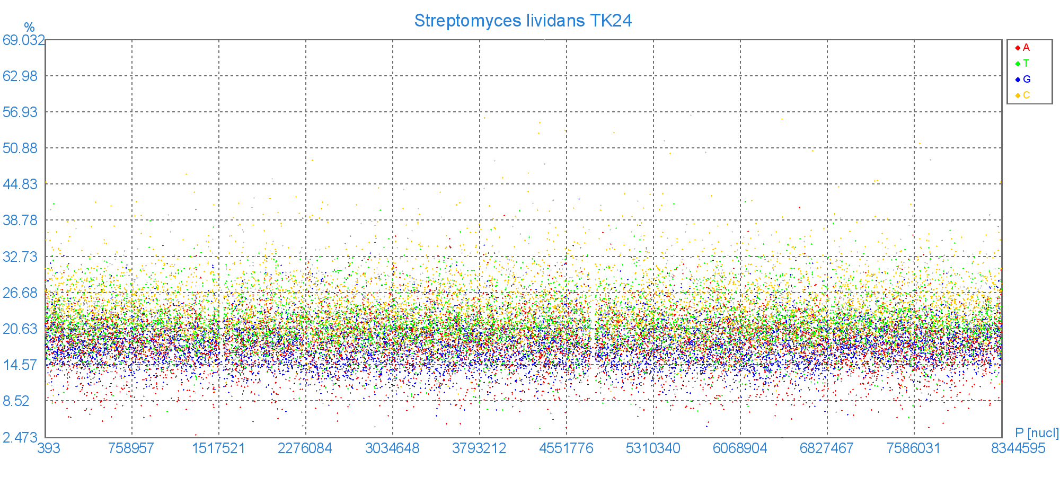This screenshot has height=477, width=1060.
Task: Select legend label C
Action: coord(1027,95)
